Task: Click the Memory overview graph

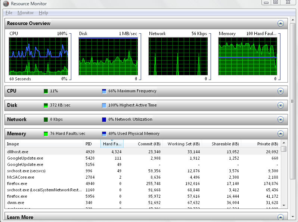Action: (248, 56)
